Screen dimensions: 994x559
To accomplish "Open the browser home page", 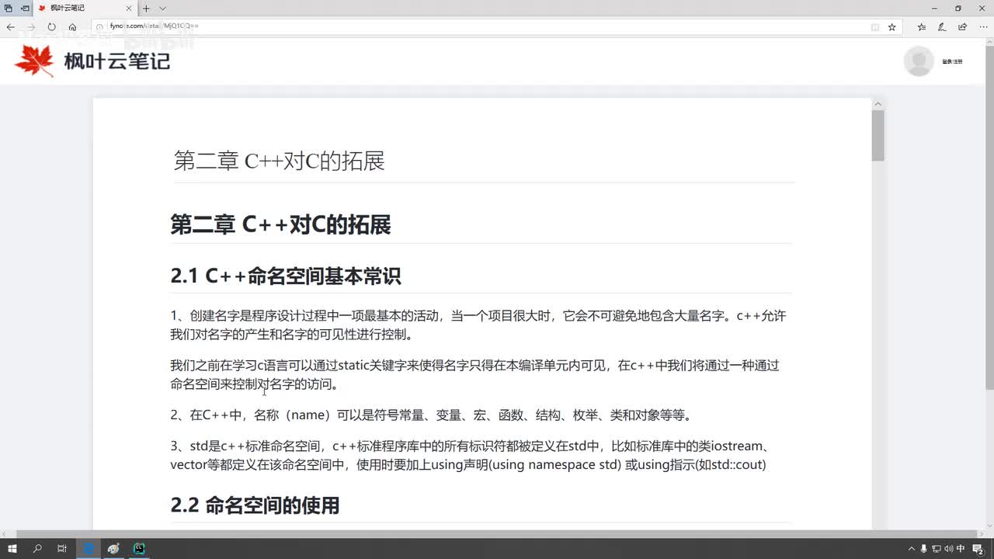I will (72, 26).
